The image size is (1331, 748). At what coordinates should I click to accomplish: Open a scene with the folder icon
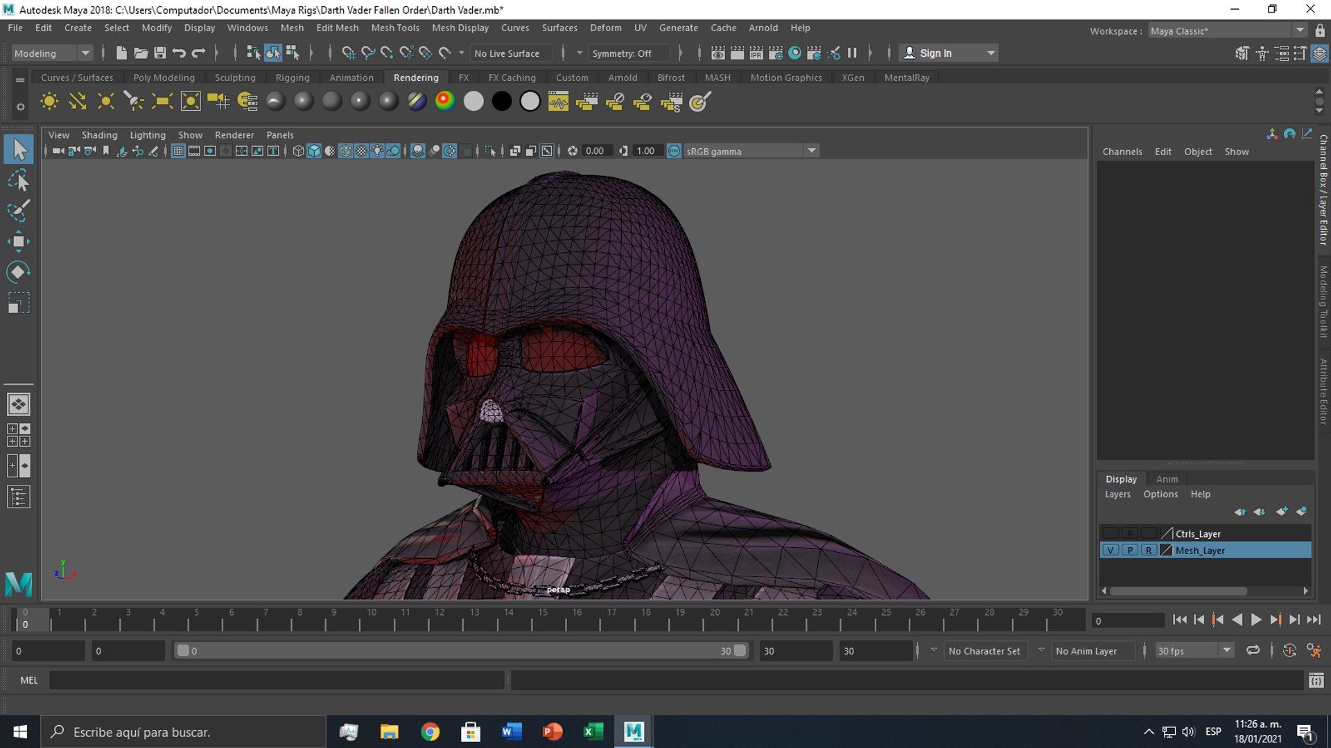point(141,53)
